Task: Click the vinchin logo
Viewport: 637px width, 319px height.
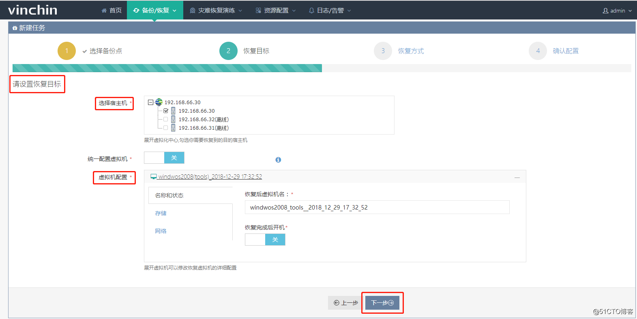Action: (x=33, y=10)
